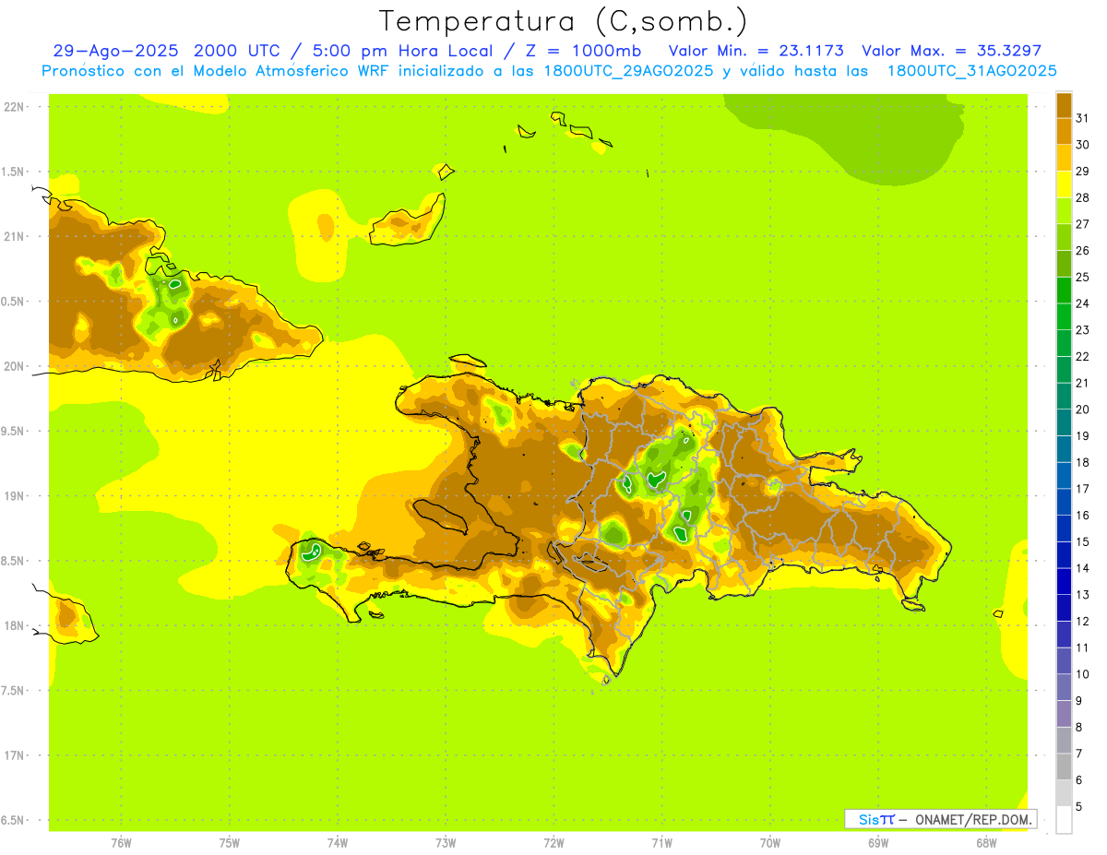Pick the gray swatch between legend 7 and 8
The width and height of the screenshot is (1107, 855).
point(1064,741)
